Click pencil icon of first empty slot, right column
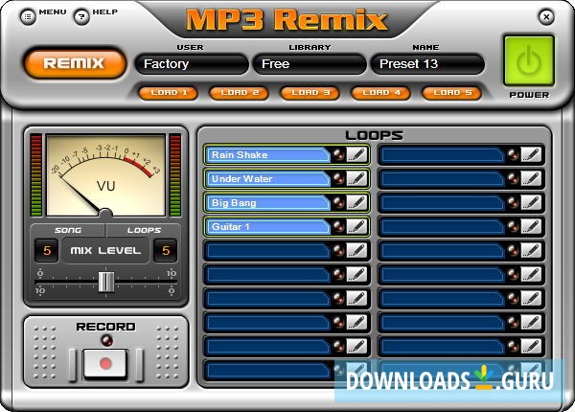Viewport: 575px width, 412px height. pyautogui.click(x=531, y=154)
